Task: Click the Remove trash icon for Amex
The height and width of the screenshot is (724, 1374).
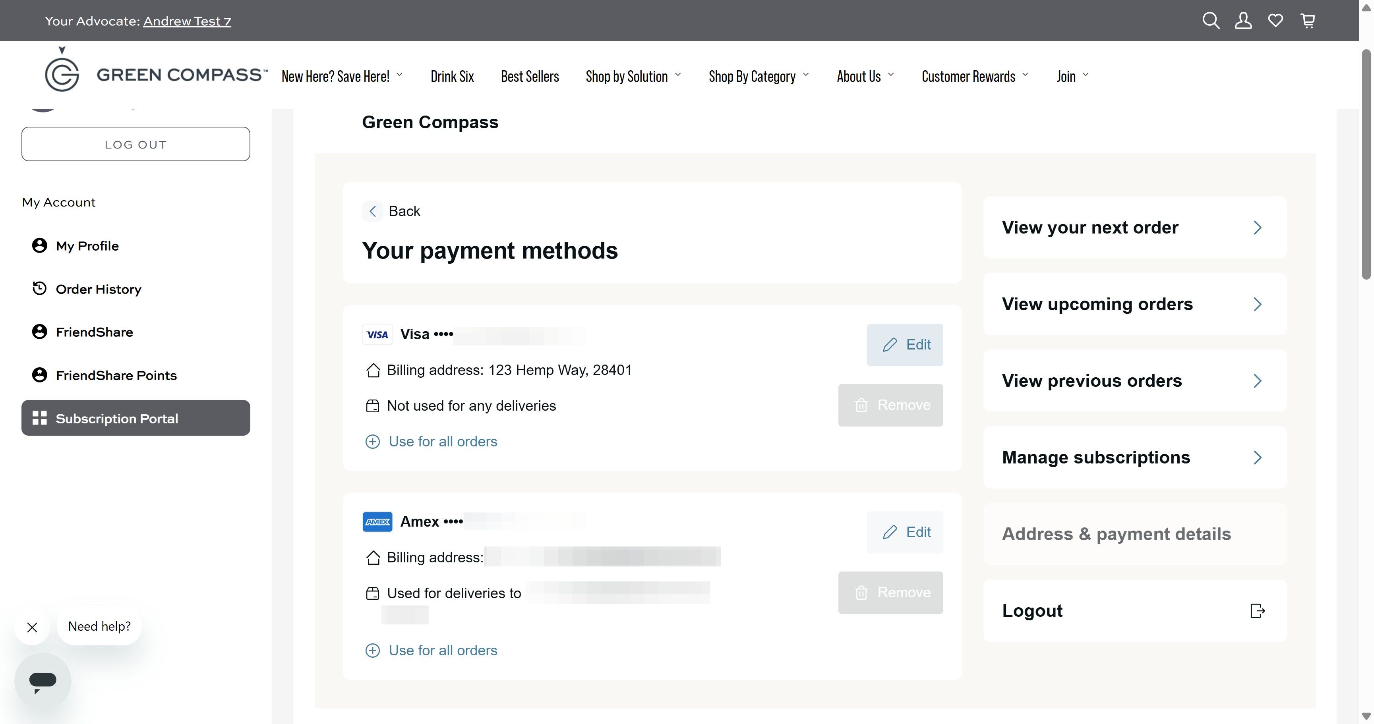Action: pyautogui.click(x=862, y=592)
